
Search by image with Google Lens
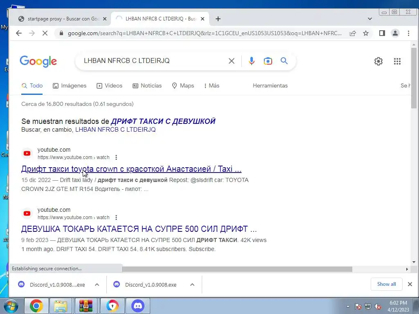pos(268,61)
